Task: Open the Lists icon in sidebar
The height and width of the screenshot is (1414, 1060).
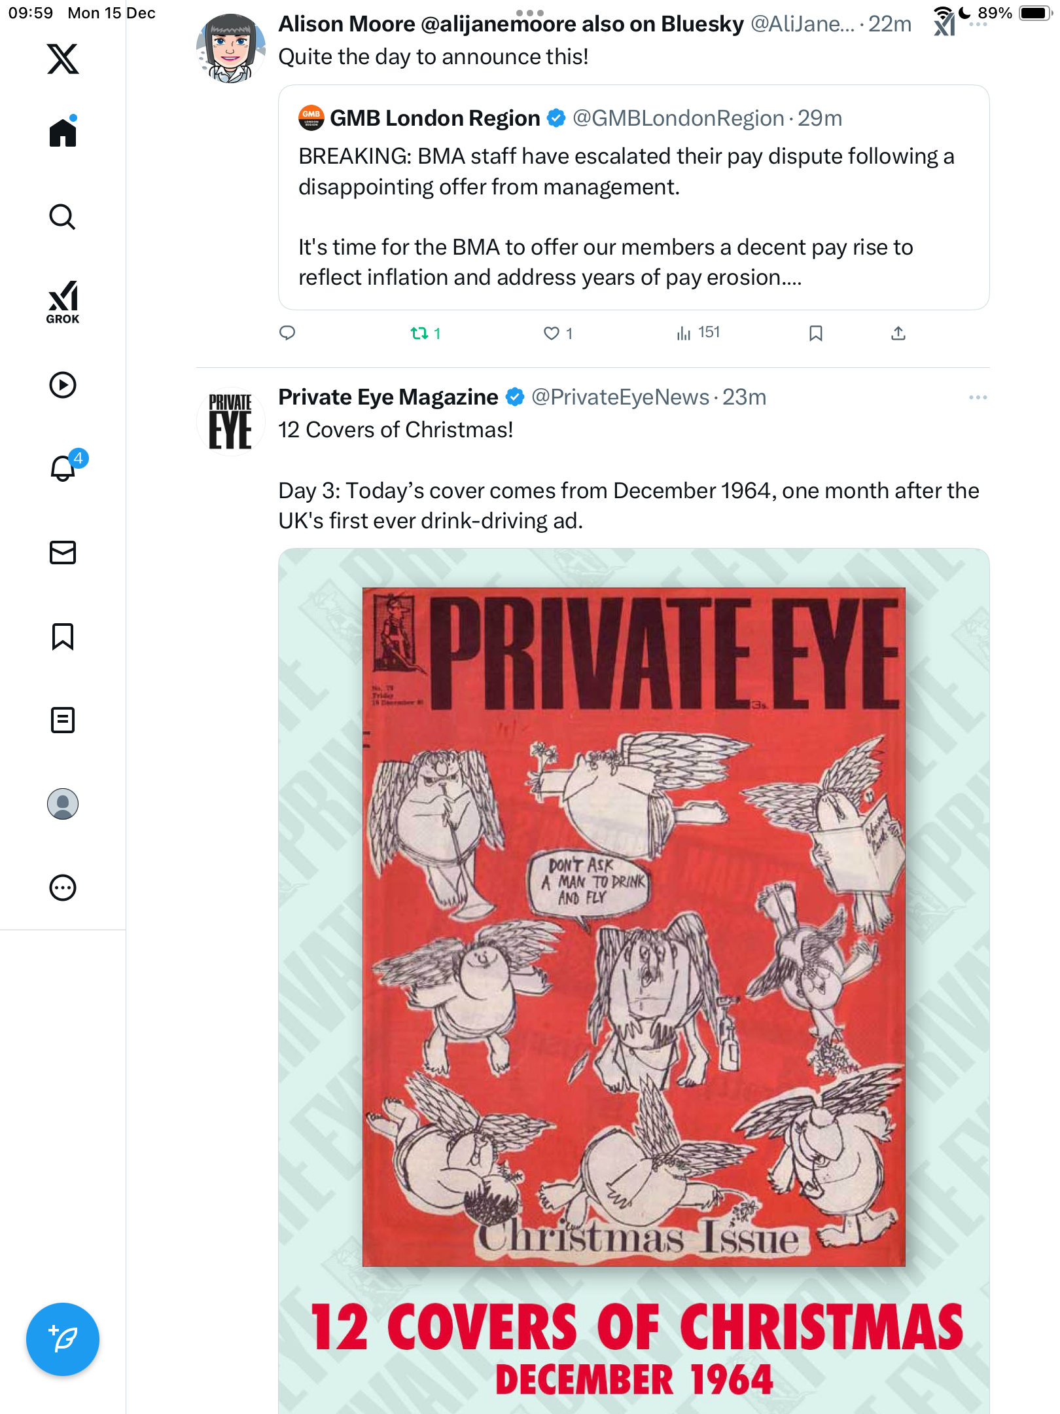Action: coord(63,720)
